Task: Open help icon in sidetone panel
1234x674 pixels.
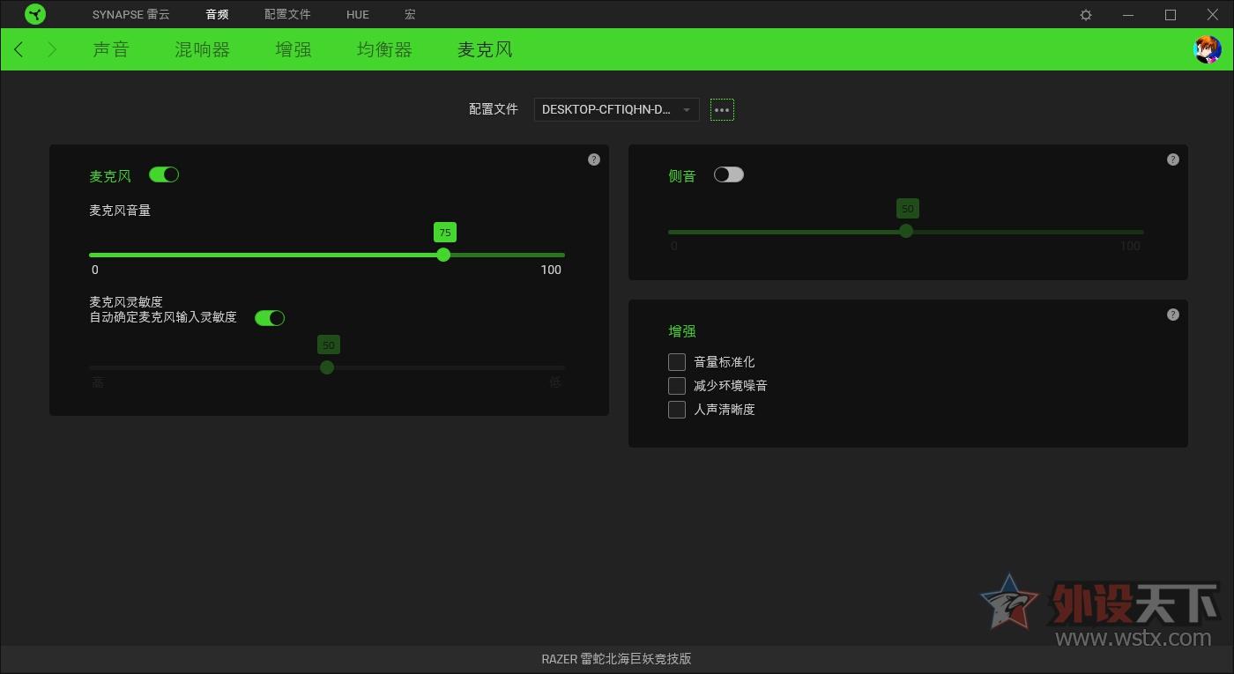Action: click(x=1172, y=159)
